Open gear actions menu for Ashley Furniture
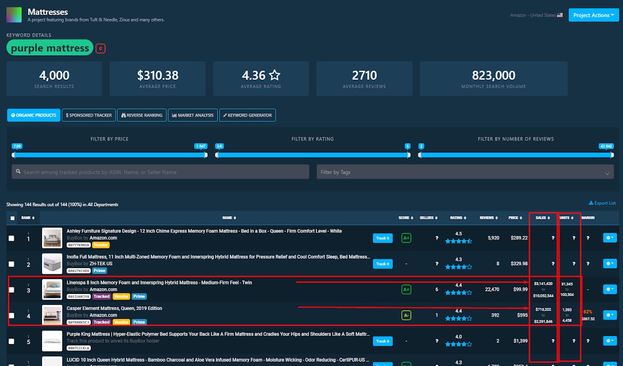The image size is (623, 366). pyautogui.click(x=610, y=238)
